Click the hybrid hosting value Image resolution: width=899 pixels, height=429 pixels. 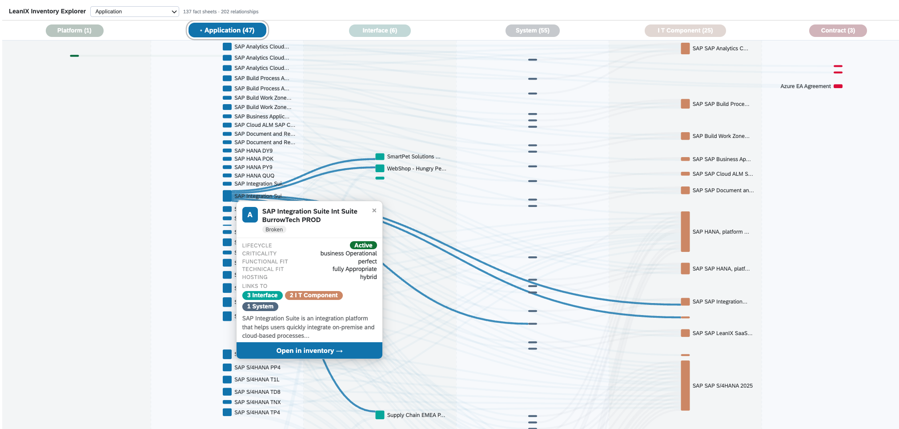(369, 277)
